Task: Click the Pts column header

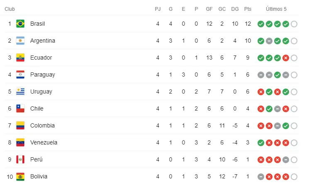Action: click(248, 9)
